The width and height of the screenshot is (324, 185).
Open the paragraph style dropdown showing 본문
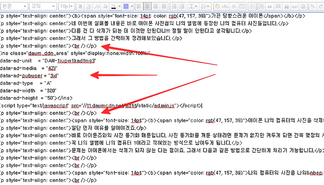coord(14,6)
